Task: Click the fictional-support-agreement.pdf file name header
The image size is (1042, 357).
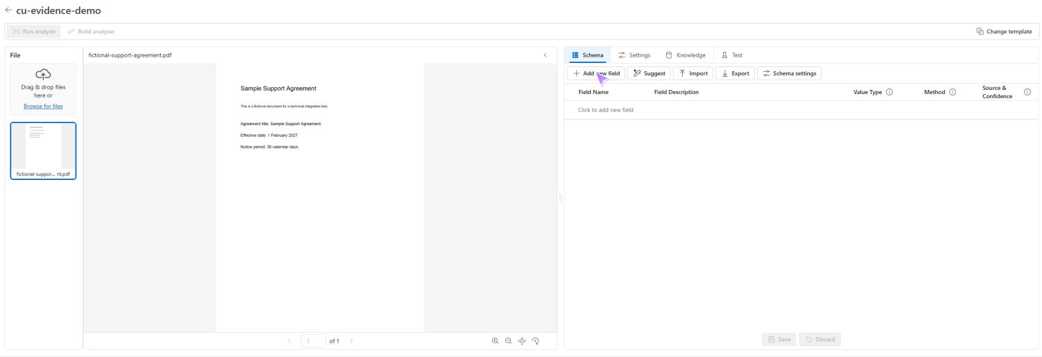Action: click(130, 55)
